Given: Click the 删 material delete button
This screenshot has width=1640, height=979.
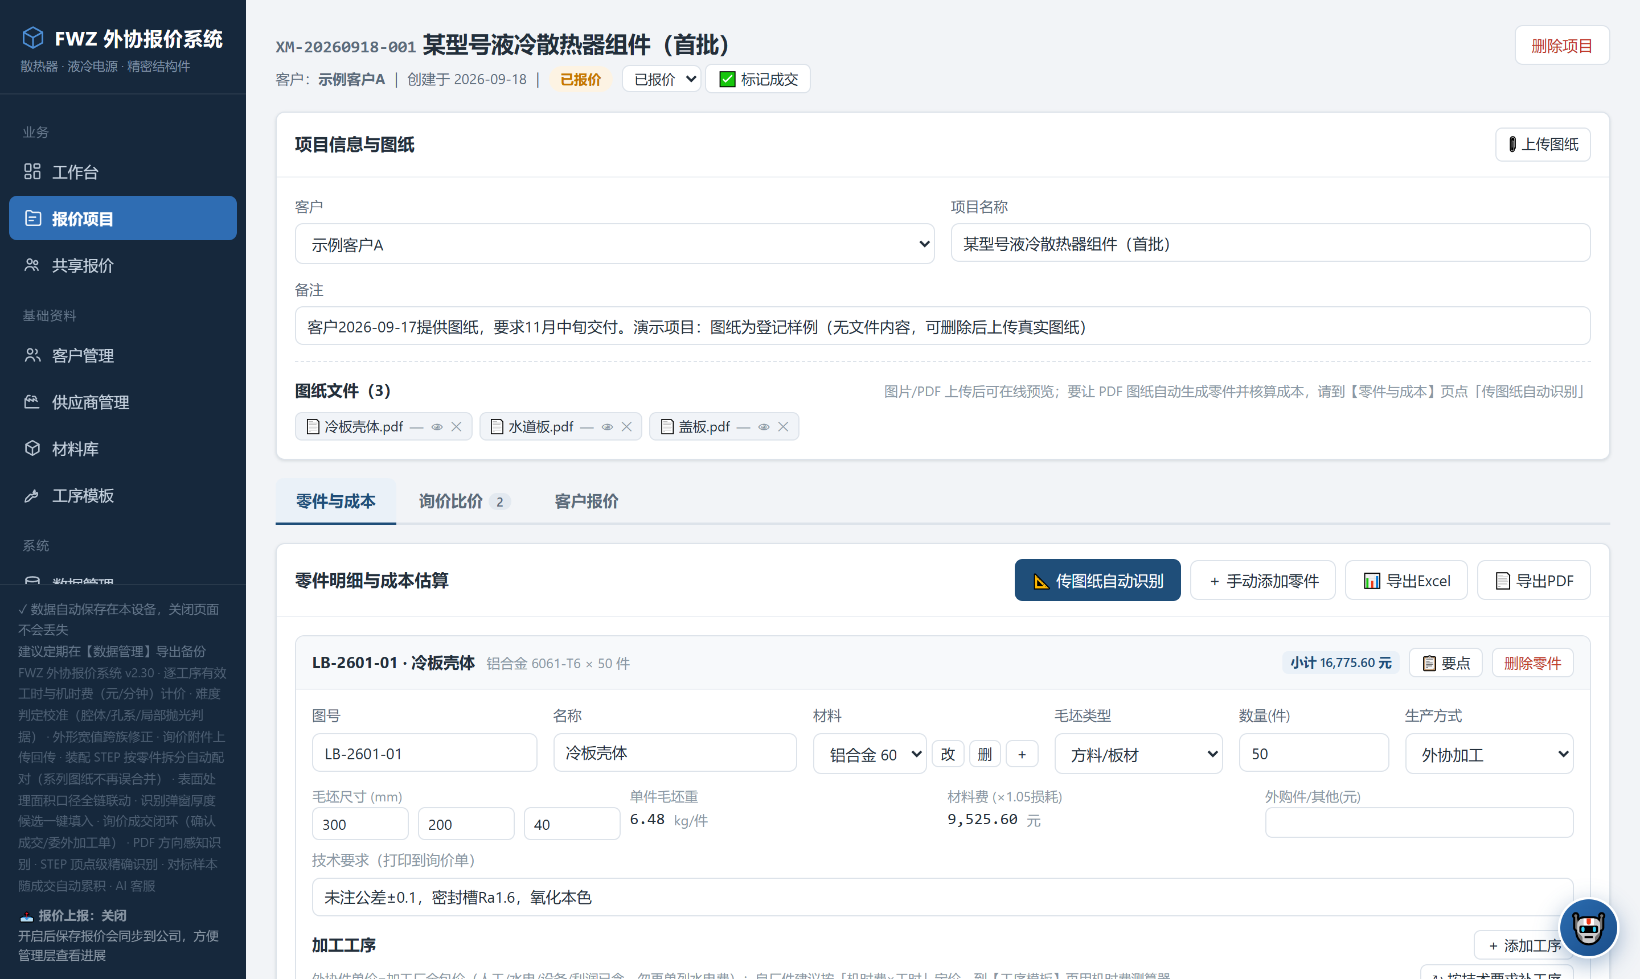Looking at the screenshot, I should pyautogui.click(x=985, y=754).
